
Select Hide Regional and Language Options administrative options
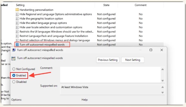(56, 14)
